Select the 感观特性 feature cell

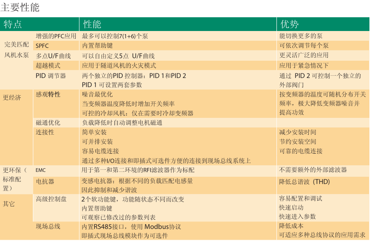pos(48,94)
